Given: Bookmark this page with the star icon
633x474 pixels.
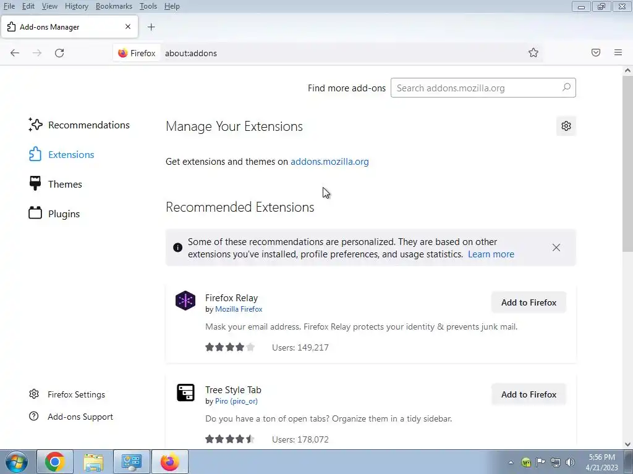Looking at the screenshot, I should click(533, 53).
